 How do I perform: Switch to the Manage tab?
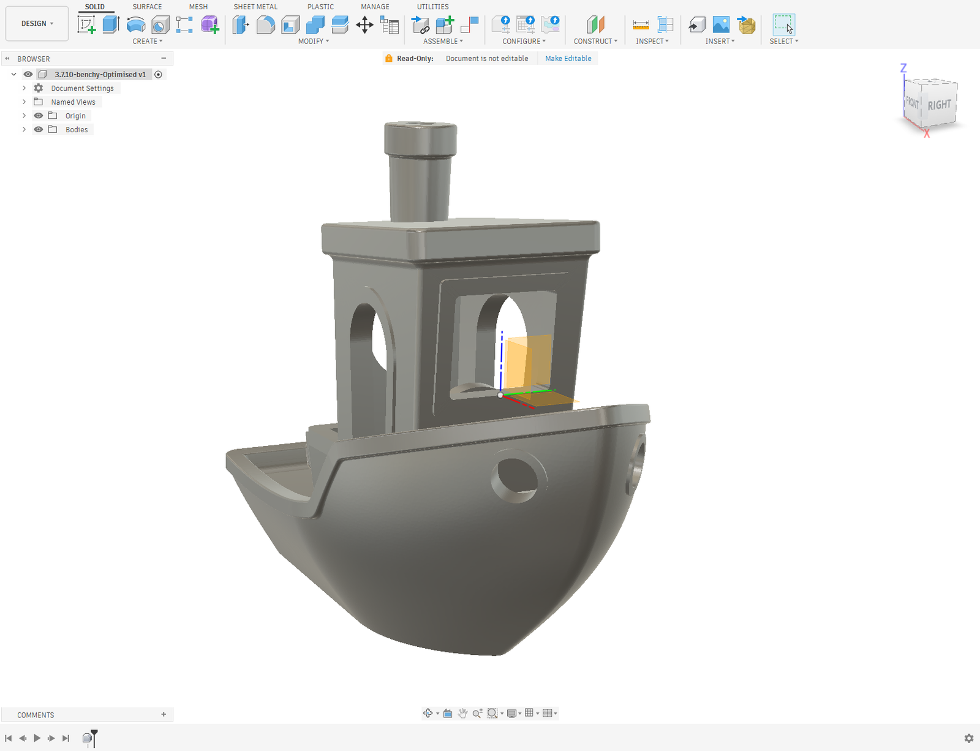tap(375, 7)
